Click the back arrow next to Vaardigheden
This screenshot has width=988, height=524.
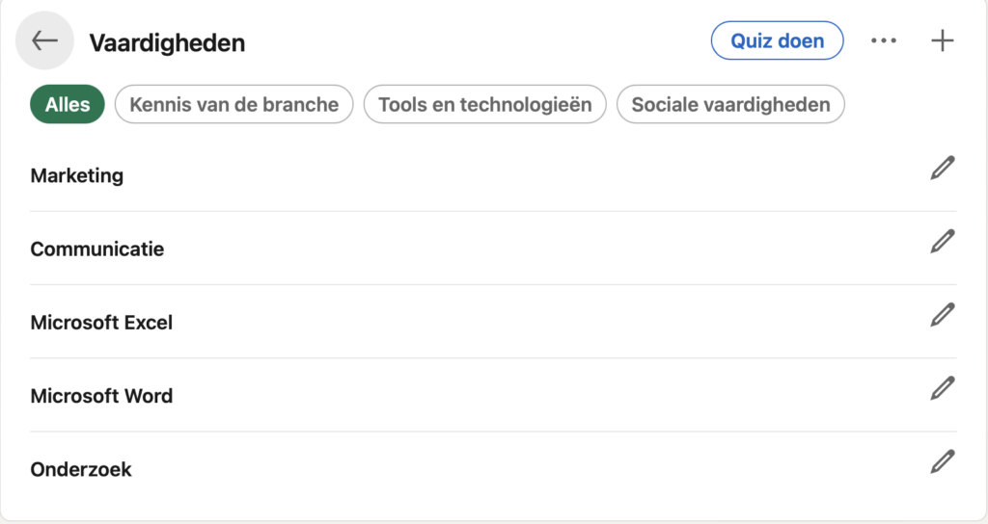[44, 40]
